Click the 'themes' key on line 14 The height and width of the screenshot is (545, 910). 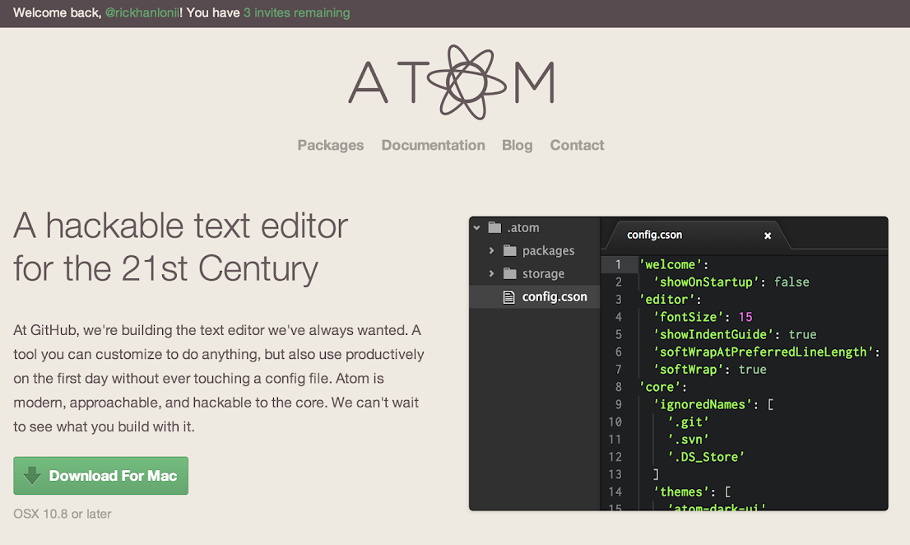[680, 491]
